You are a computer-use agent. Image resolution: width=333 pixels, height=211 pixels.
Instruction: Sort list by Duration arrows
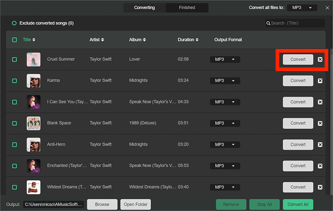197,40
